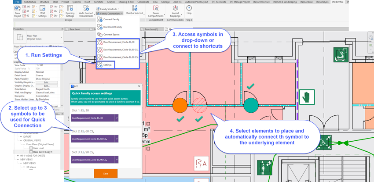
Task: Collapse the ORIGINAL VIEWS browser node
Action: 21,140
